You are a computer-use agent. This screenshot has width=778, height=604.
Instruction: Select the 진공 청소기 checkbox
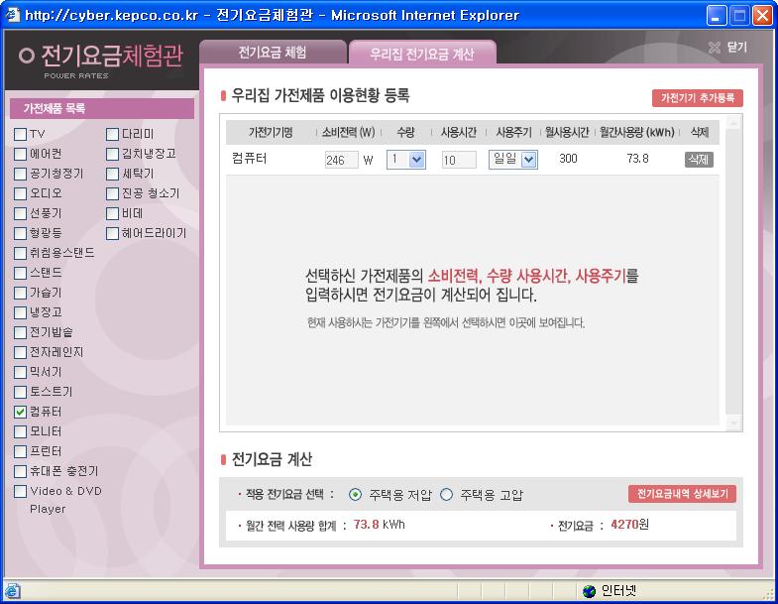[x=113, y=193]
